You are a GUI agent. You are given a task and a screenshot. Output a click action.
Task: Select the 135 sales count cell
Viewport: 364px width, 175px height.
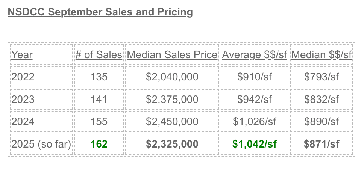pyautogui.click(x=99, y=77)
